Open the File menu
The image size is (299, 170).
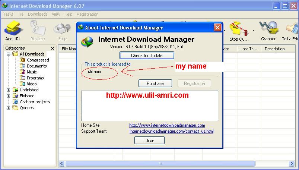(20, 14)
